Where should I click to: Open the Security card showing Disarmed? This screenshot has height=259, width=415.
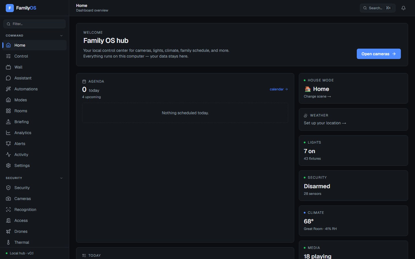tap(353, 186)
